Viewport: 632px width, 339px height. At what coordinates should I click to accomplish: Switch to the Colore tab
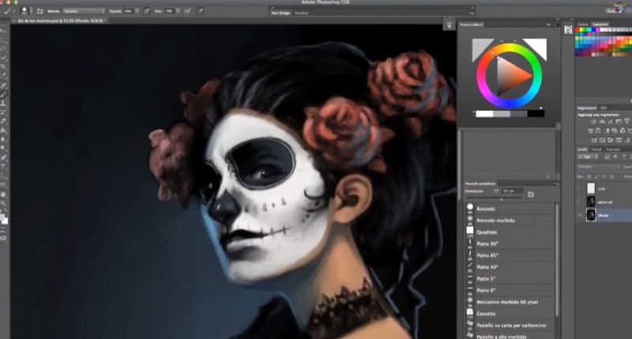(x=583, y=24)
